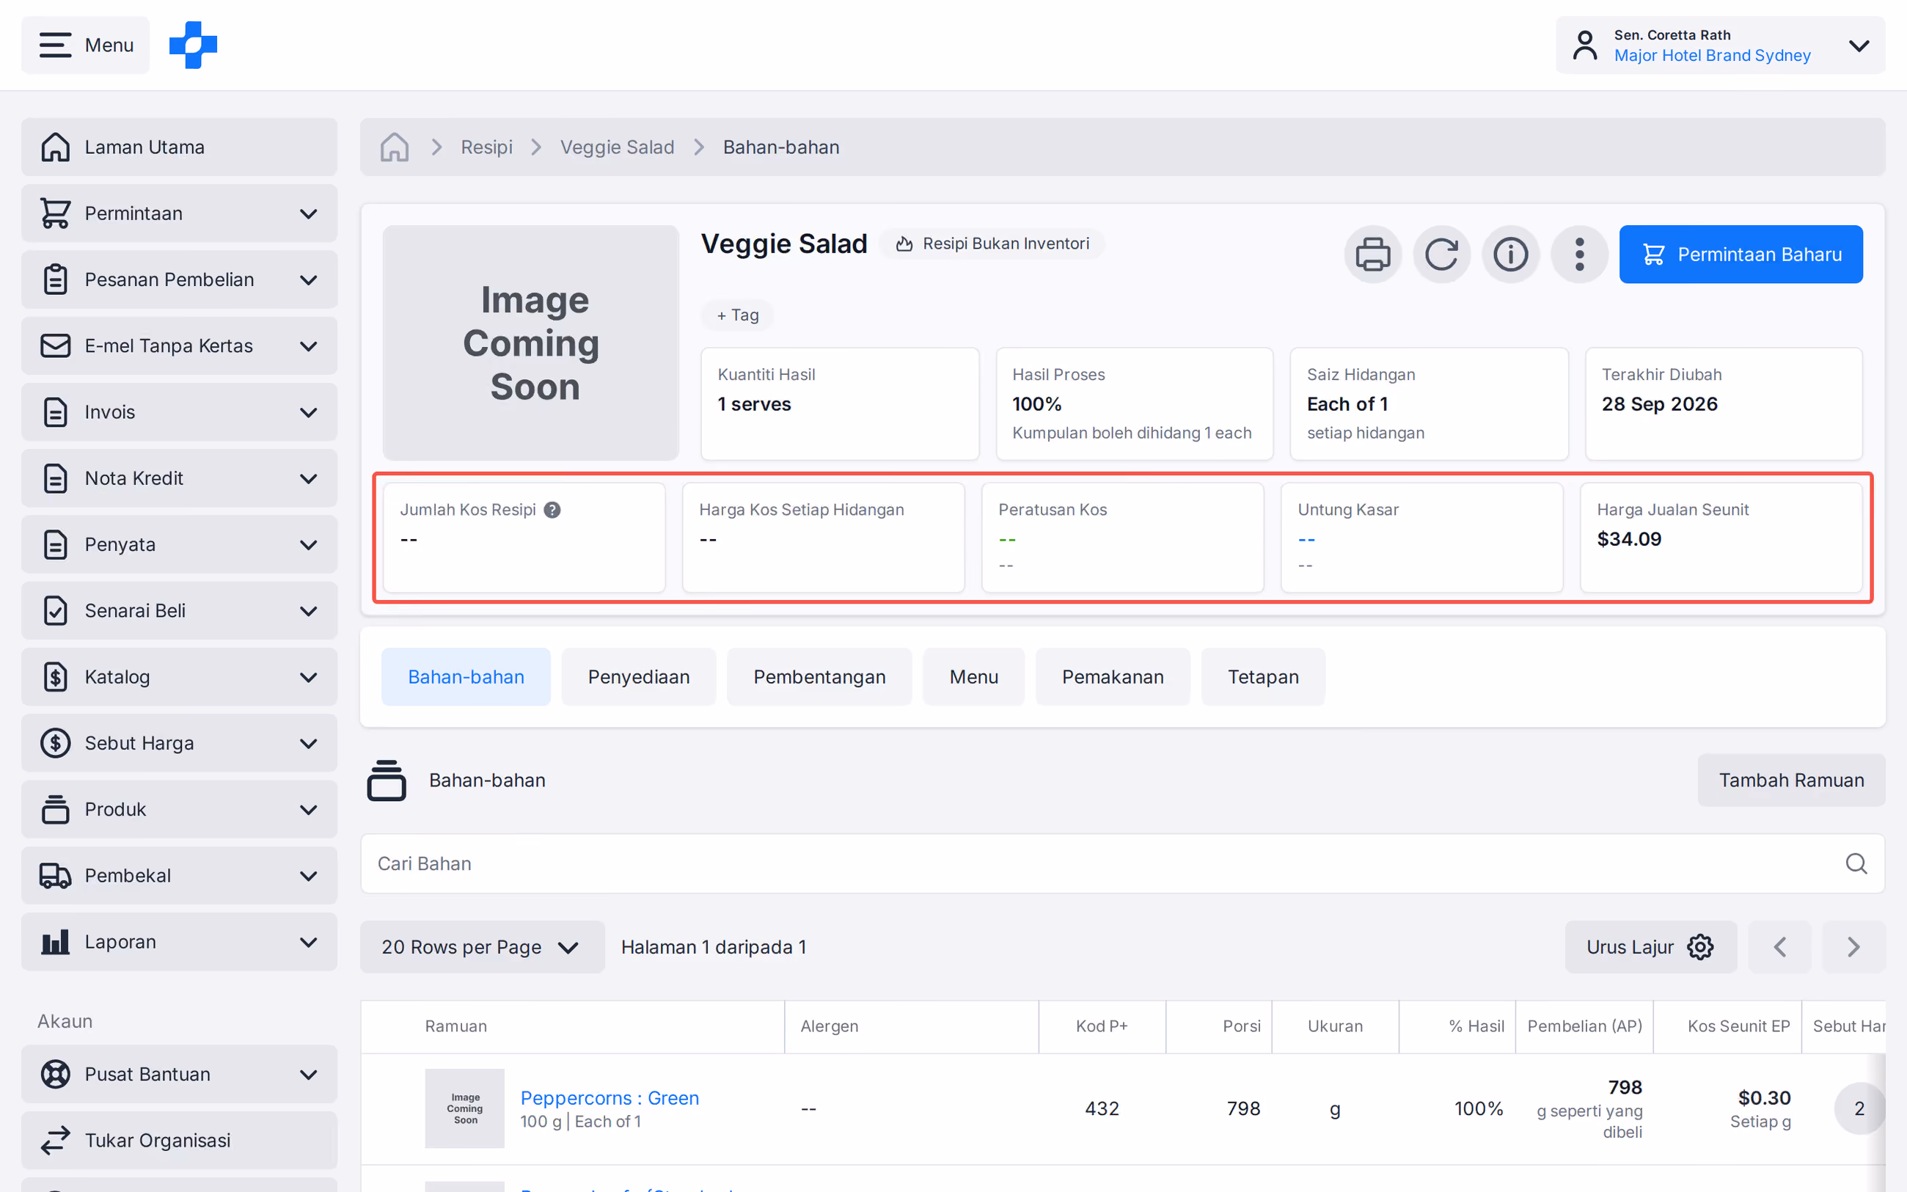Click the print recipe icon
The width and height of the screenshot is (1907, 1192).
pyautogui.click(x=1373, y=254)
